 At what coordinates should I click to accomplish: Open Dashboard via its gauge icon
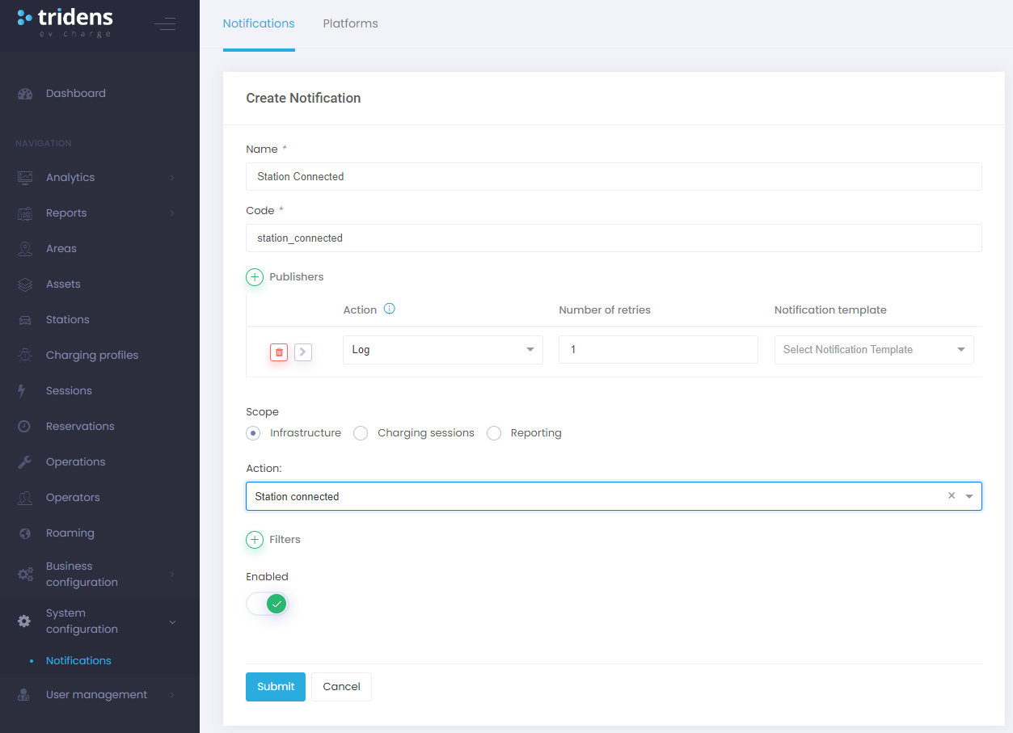click(25, 94)
